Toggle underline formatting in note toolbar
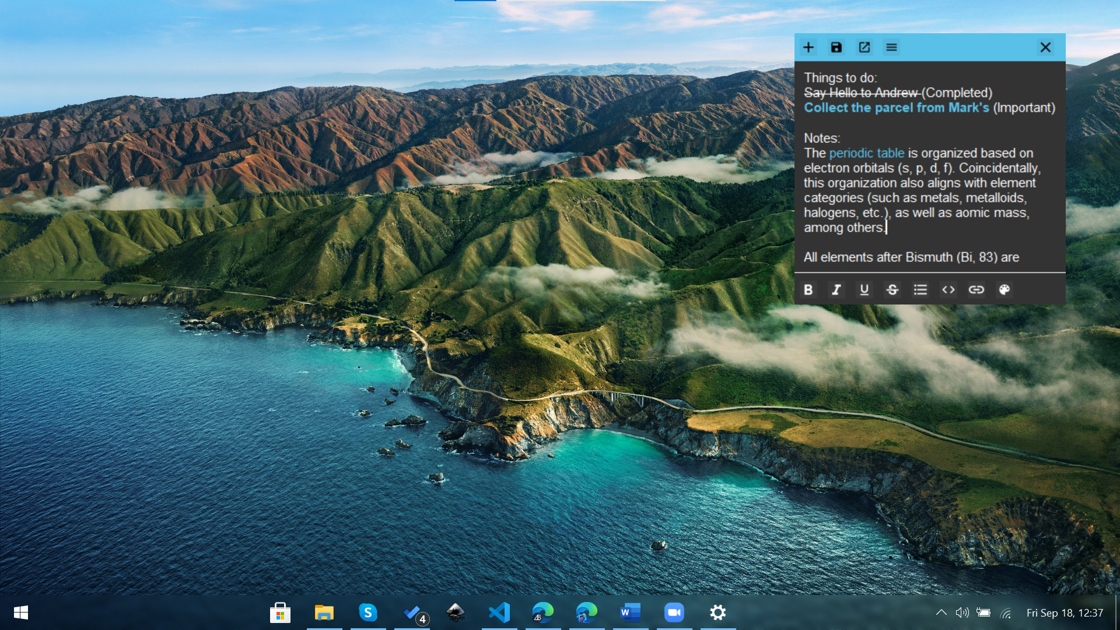This screenshot has width=1120, height=630. coord(864,290)
